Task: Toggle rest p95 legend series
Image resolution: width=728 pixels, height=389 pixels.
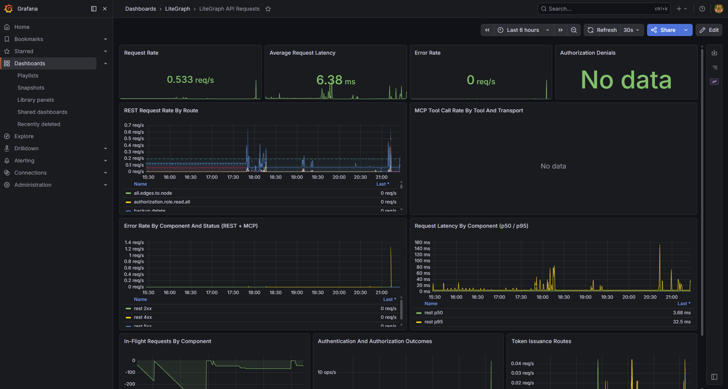Action: pyautogui.click(x=434, y=322)
